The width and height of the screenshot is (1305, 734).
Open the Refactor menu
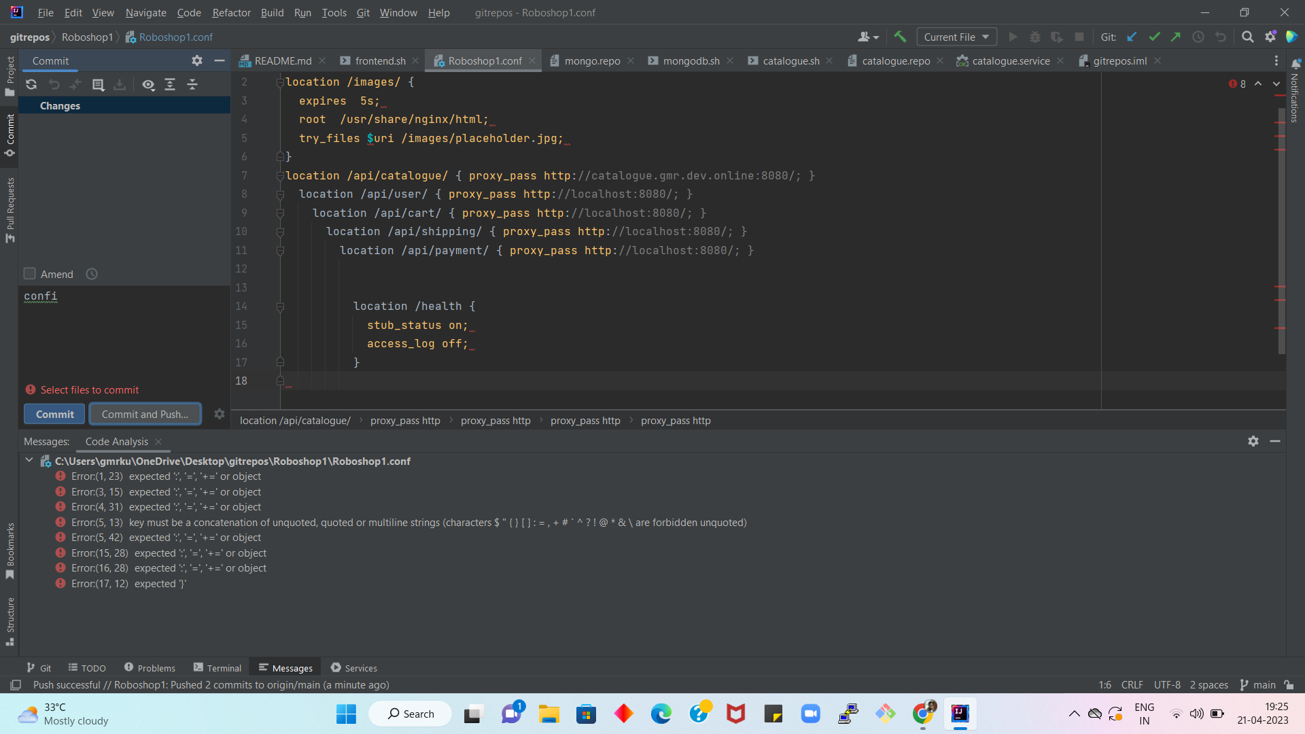(x=231, y=12)
